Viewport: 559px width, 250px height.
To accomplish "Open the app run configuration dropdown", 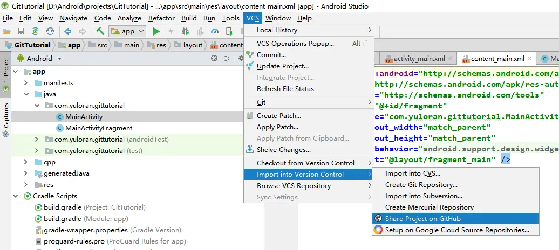I will 128,31.
